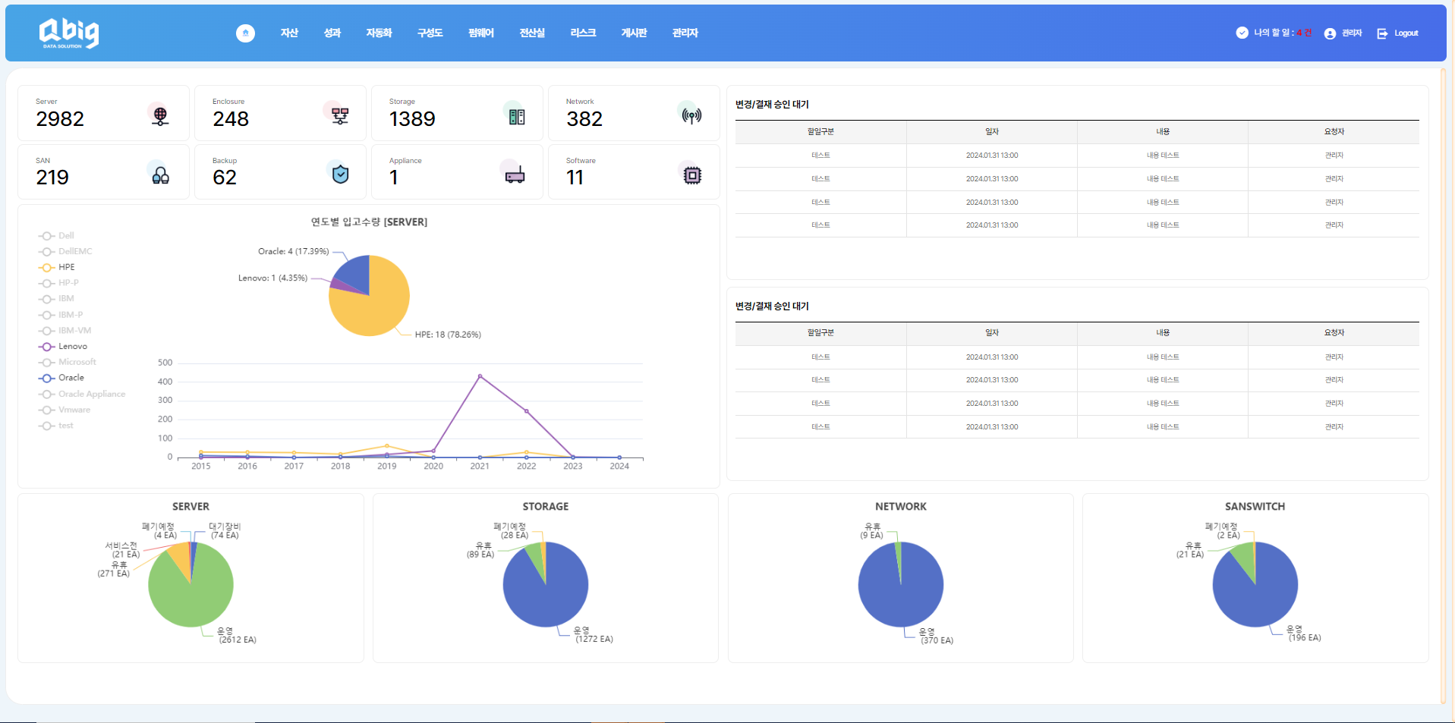Click the 2019 HPE line data point
Viewport: 1455px width, 723px height.
pyautogui.click(x=387, y=446)
